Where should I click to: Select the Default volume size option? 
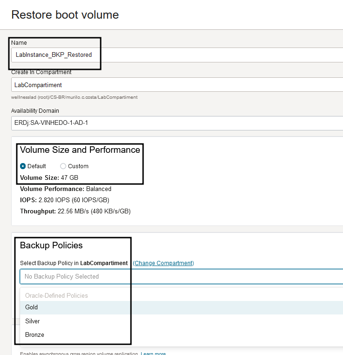(x=23, y=166)
